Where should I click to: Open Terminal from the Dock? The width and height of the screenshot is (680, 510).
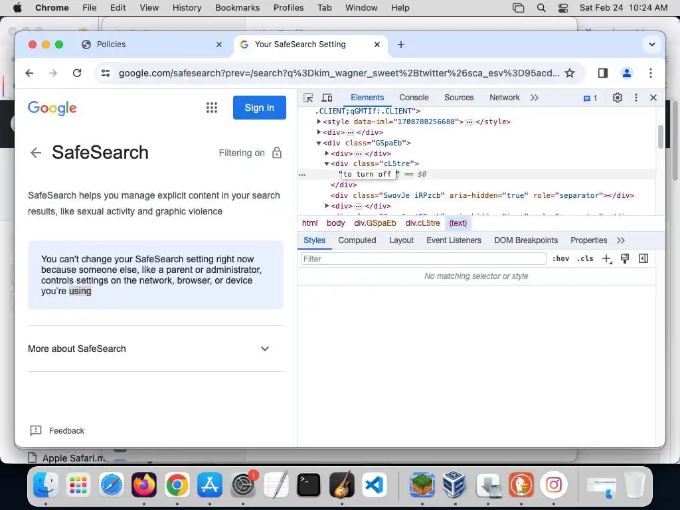click(309, 484)
